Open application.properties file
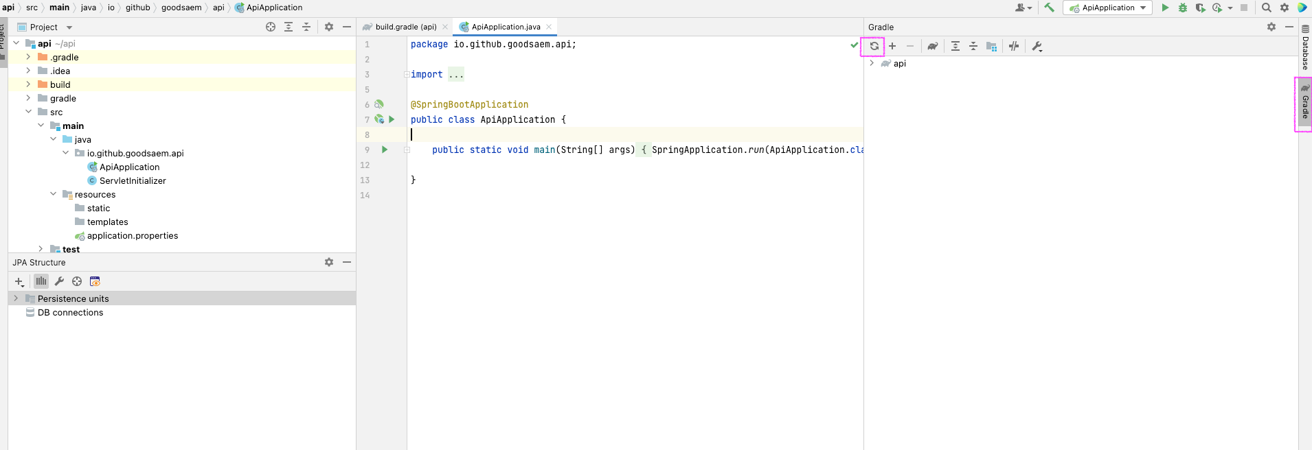 [133, 235]
